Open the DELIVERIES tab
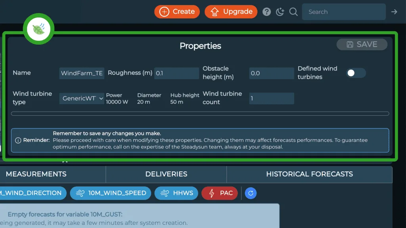 tap(166, 174)
